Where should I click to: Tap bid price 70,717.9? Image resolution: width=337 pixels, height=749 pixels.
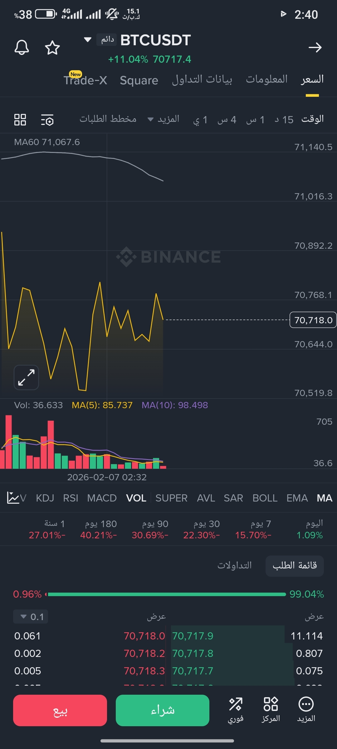193,636
